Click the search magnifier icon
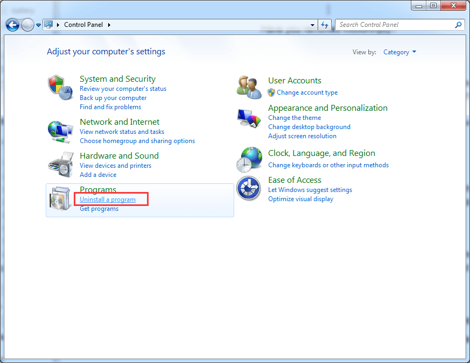 (458, 25)
